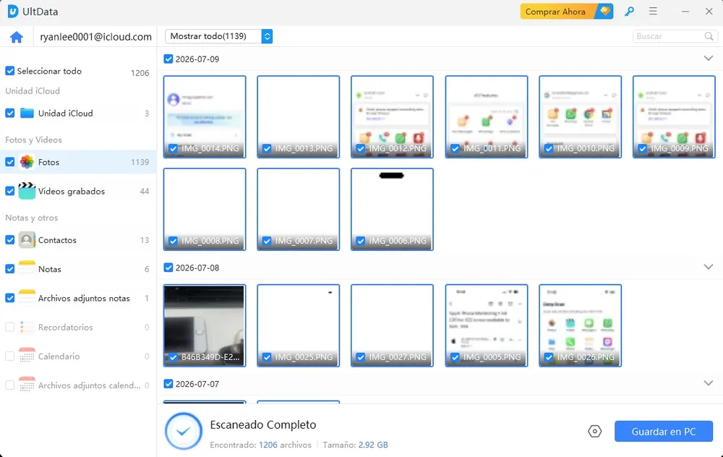
Task: Select Archivos adjuntos notas category
Action: pos(78,298)
